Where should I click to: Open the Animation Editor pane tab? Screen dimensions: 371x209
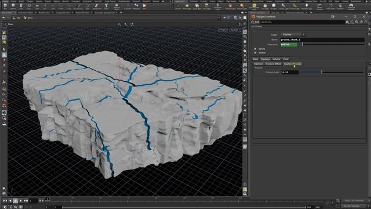26,13
